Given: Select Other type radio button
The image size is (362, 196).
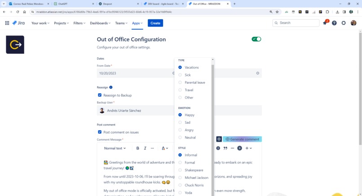Looking at the screenshot, I should click(180, 97).
